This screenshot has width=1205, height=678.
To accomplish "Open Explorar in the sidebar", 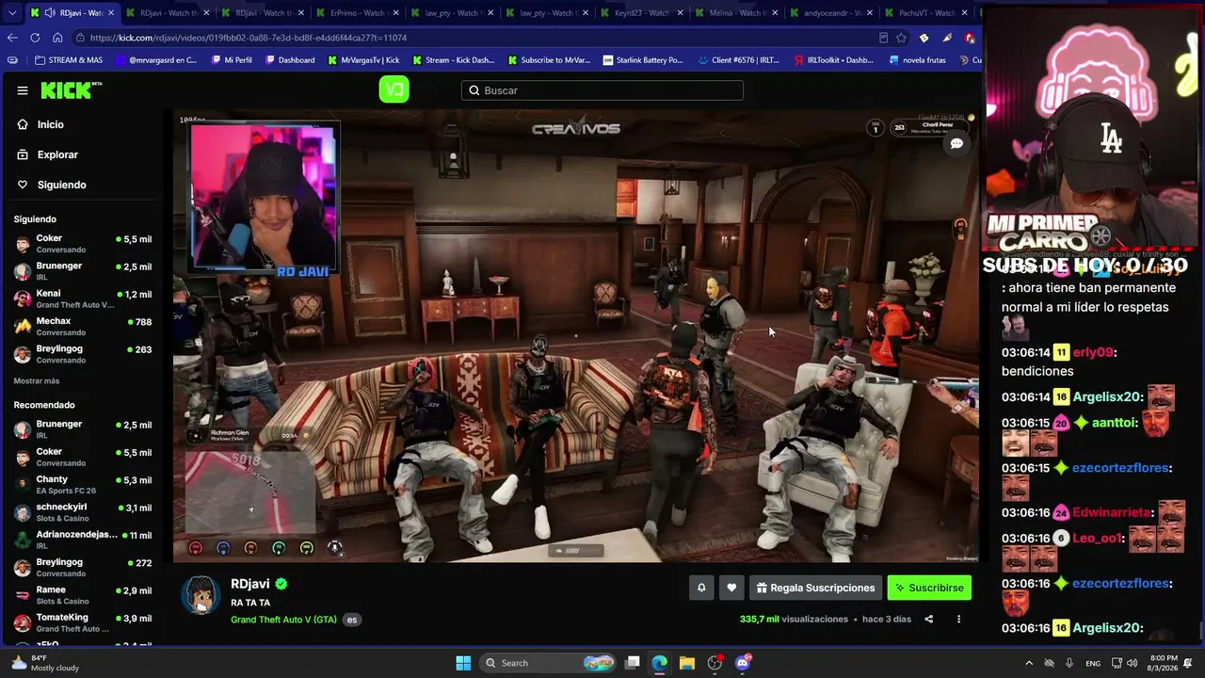I will point(57,154).
